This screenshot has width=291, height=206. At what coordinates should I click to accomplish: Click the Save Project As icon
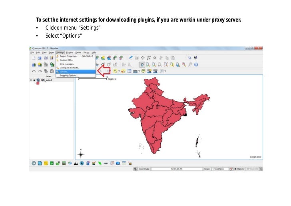click(x=52, y=58)
